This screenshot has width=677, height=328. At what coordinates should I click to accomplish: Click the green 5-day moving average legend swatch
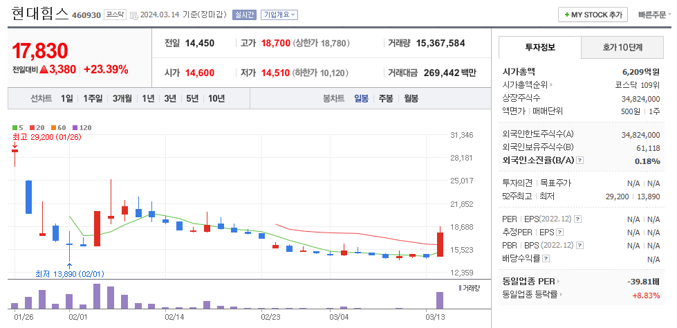click(15, 127)
